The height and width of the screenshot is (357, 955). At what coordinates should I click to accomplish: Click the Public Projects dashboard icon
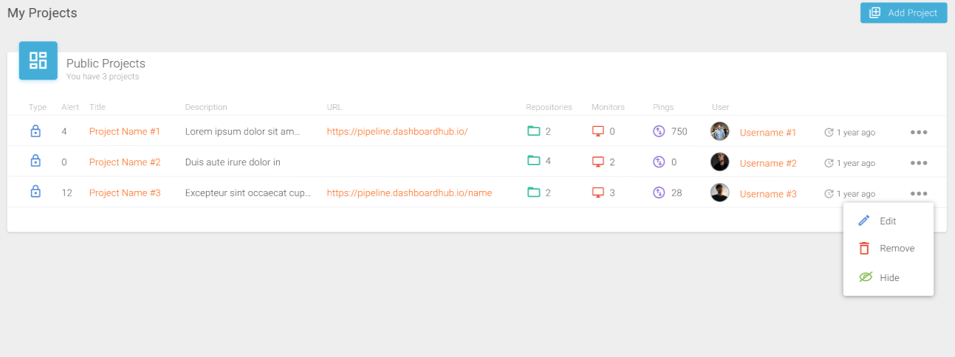(38, 60)
